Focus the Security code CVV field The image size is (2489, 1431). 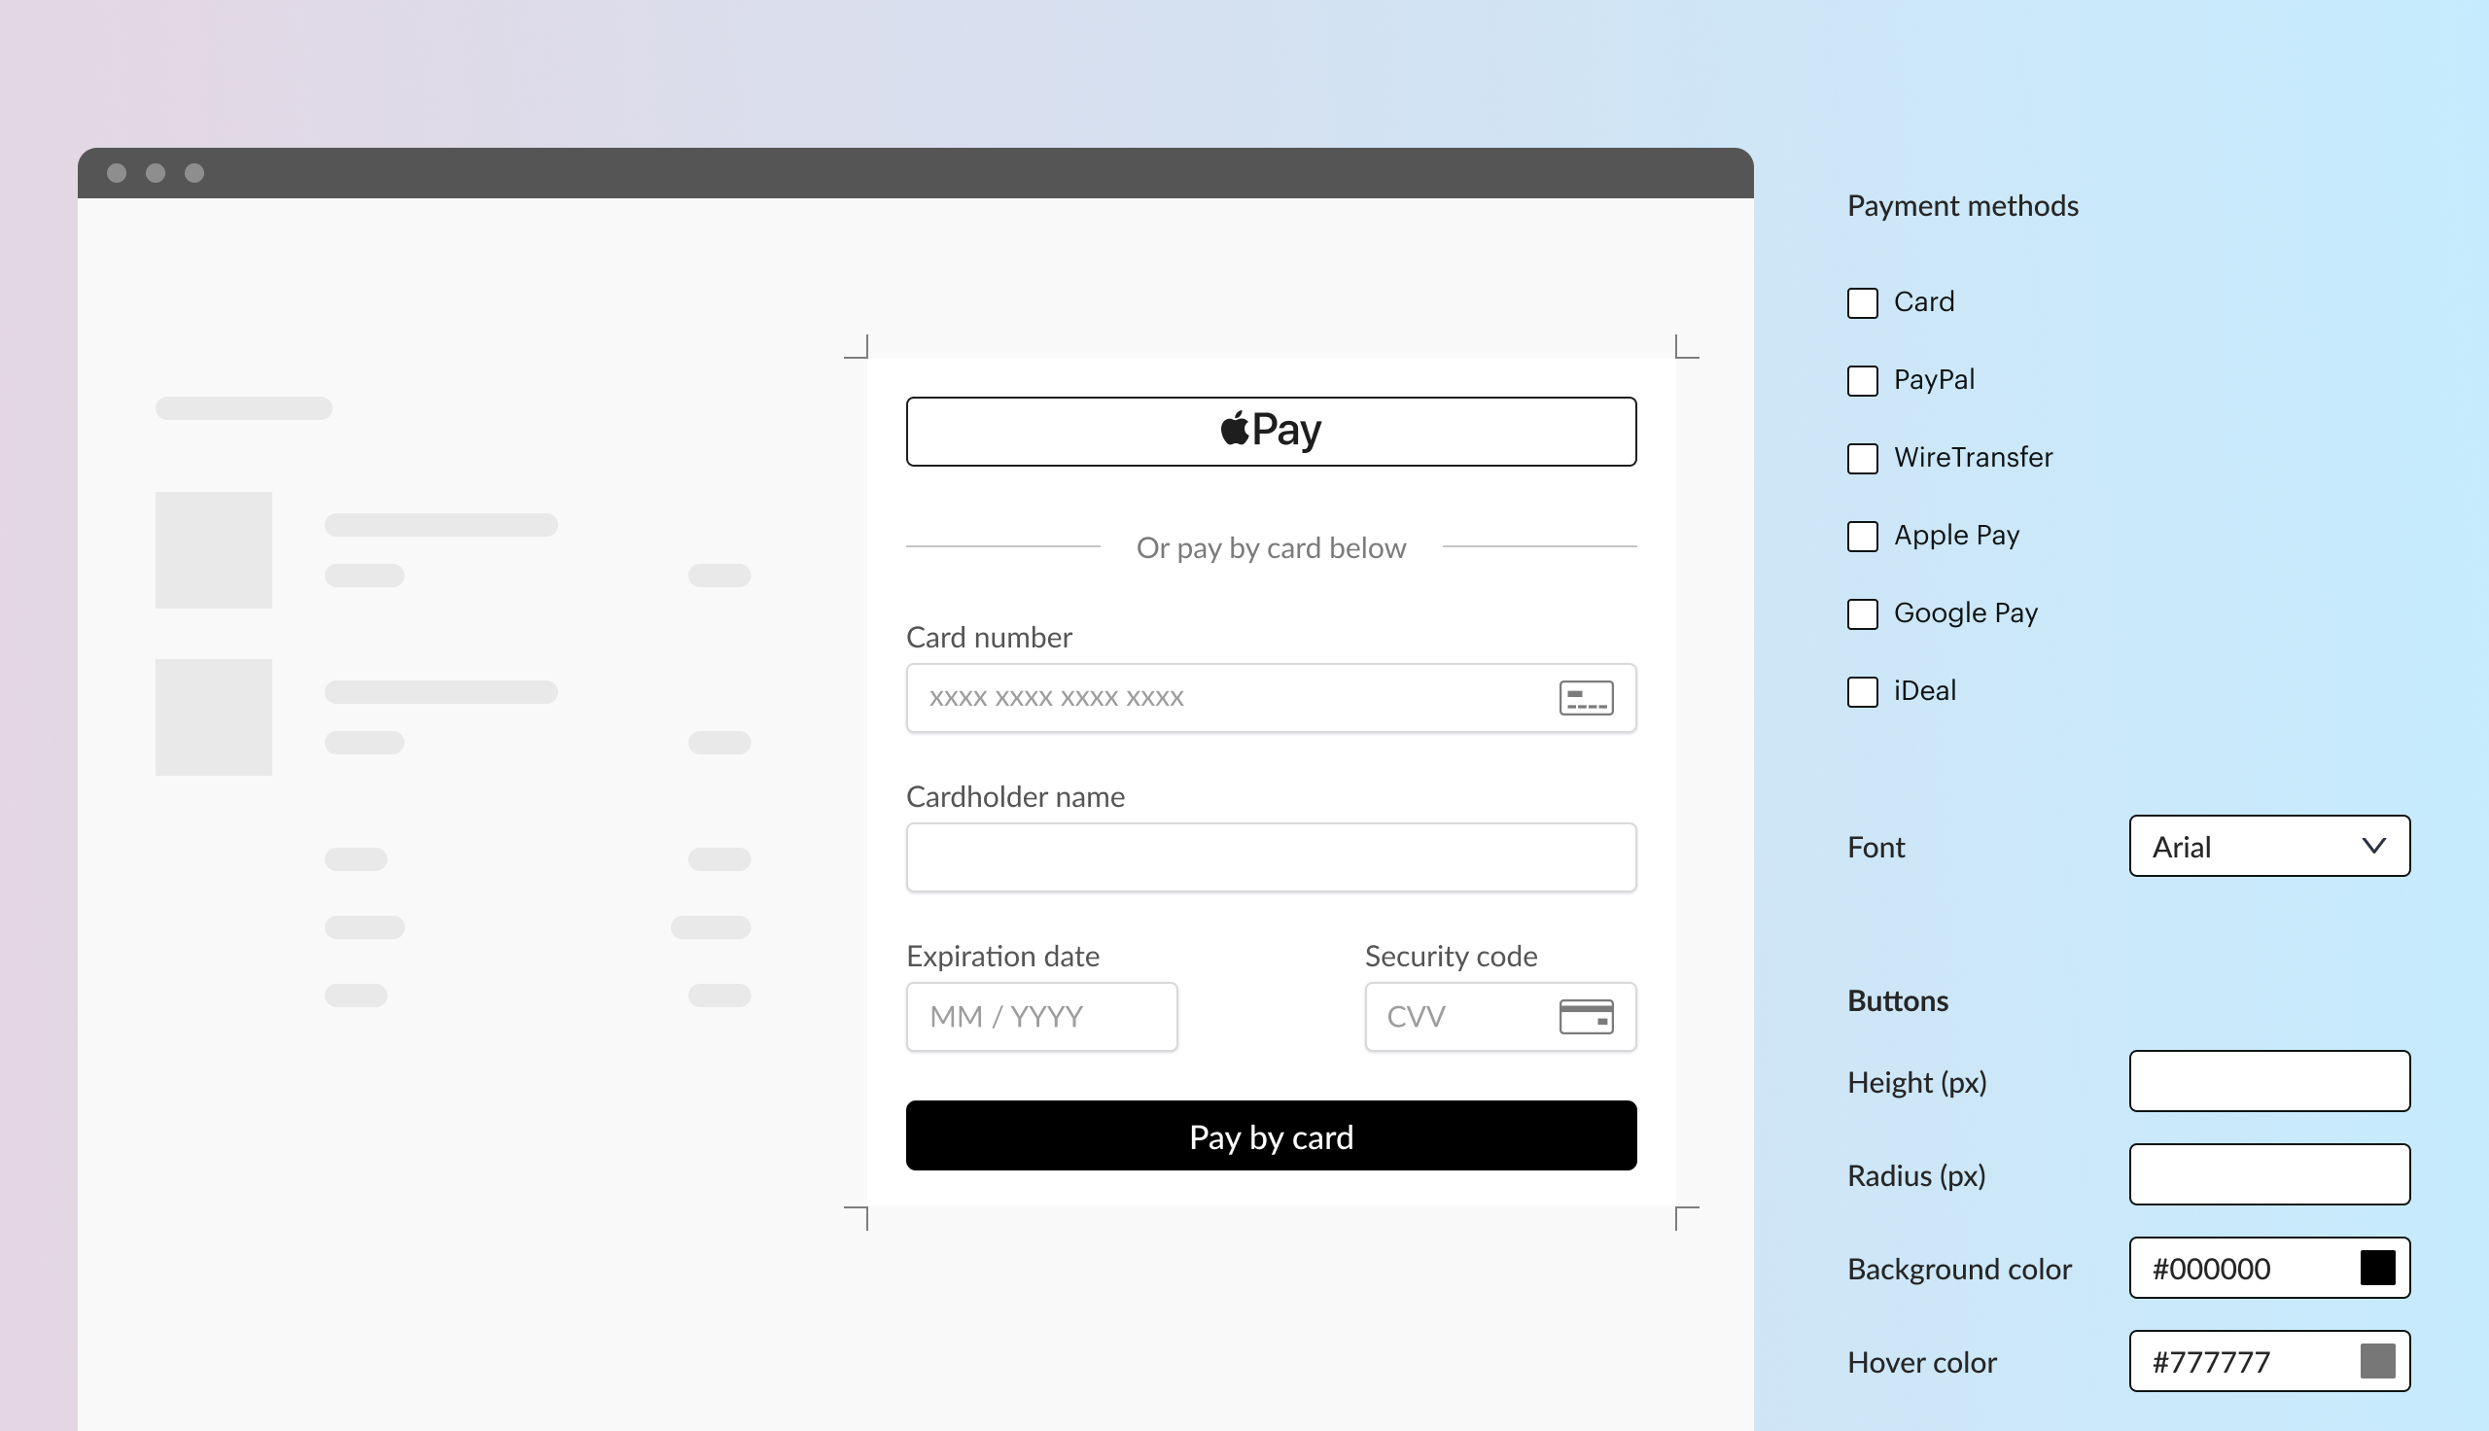[x=1500, y=1016]
